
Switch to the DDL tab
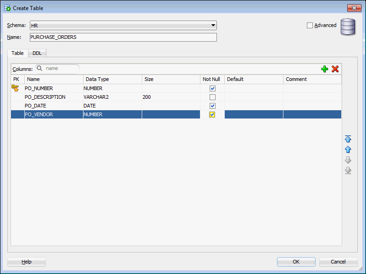tap(37, 53)
